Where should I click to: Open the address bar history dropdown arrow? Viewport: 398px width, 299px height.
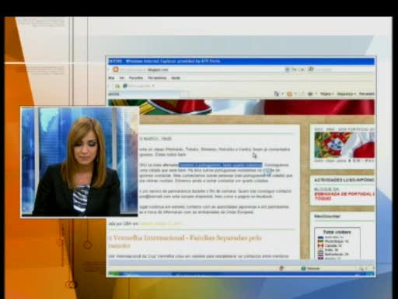click(288, 69)
